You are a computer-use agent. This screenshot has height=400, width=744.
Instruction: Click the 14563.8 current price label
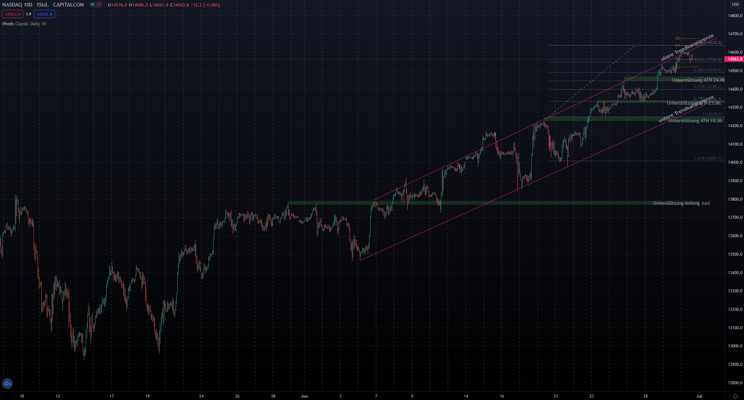click(x=734, y=59)
